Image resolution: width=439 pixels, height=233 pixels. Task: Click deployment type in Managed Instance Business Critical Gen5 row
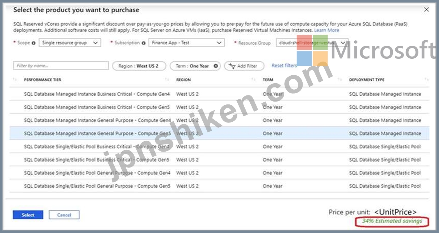[x=385, y=107]
